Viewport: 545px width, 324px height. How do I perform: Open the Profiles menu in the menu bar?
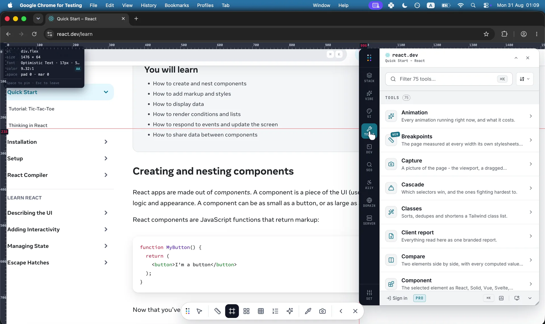pyautogui.click(x=205, y=5)
